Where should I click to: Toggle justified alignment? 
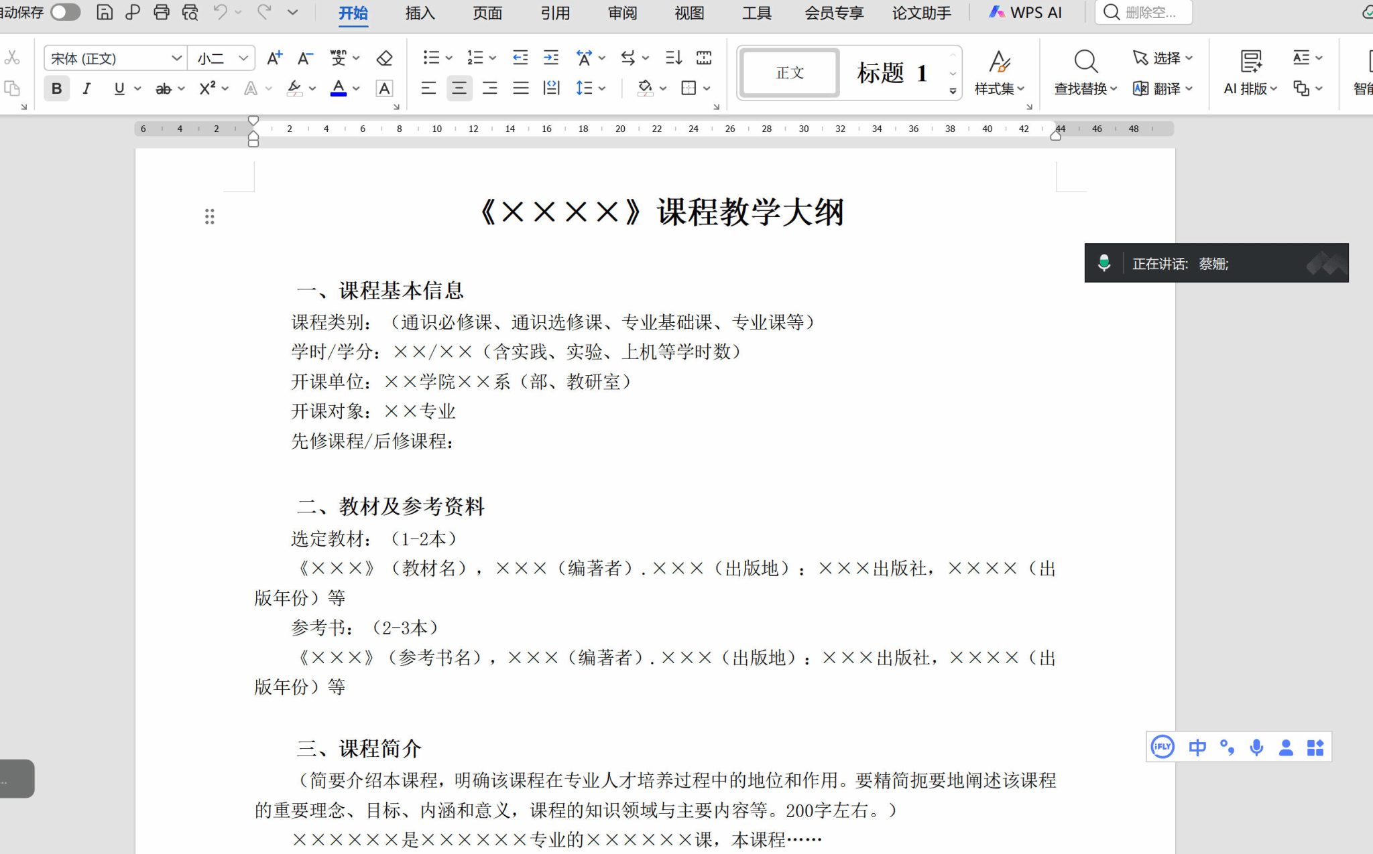tap(521, 88)
